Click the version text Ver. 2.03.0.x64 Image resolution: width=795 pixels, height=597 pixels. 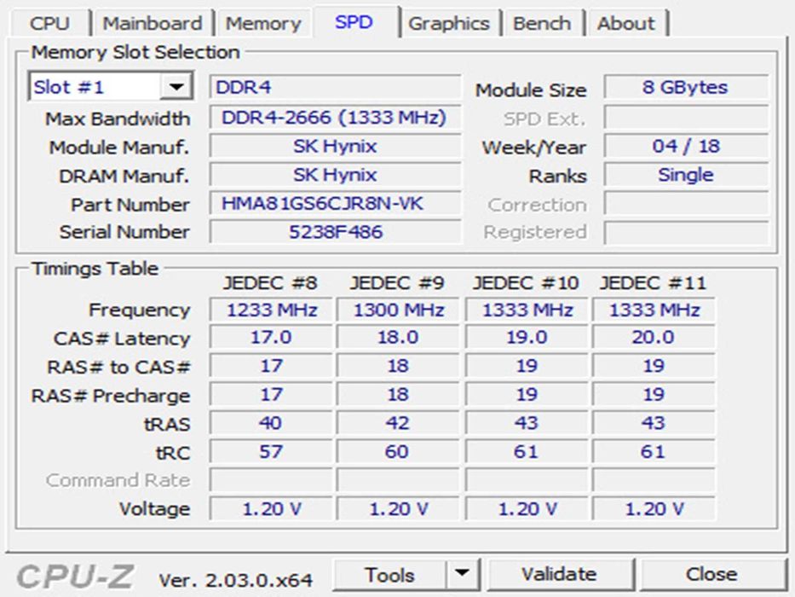(236, 580)
